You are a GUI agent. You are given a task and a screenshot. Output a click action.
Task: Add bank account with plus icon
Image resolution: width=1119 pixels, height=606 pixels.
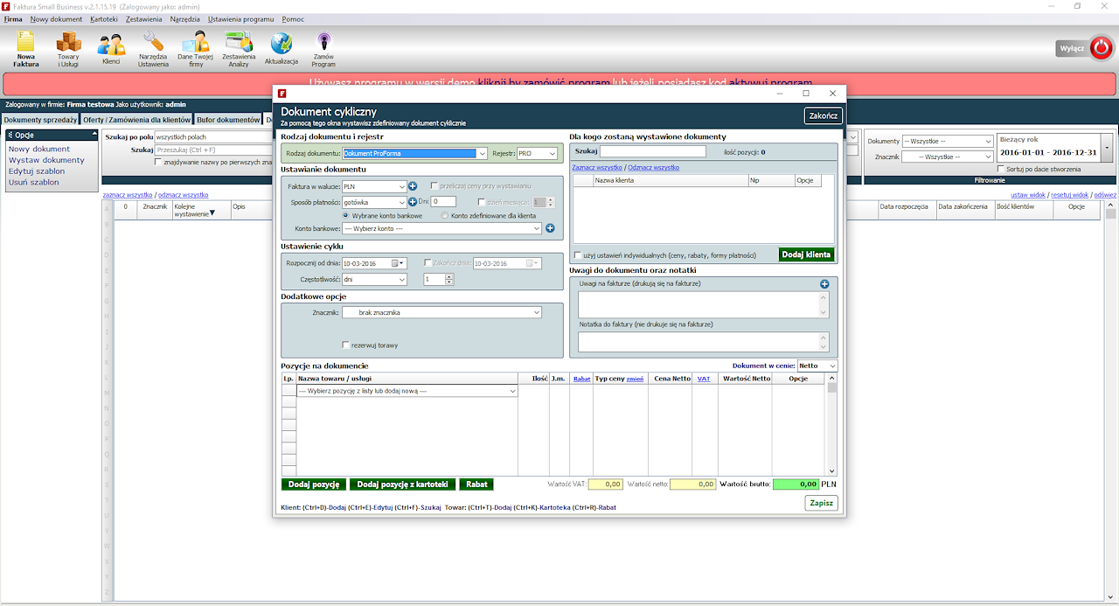[x=550, y=228]
